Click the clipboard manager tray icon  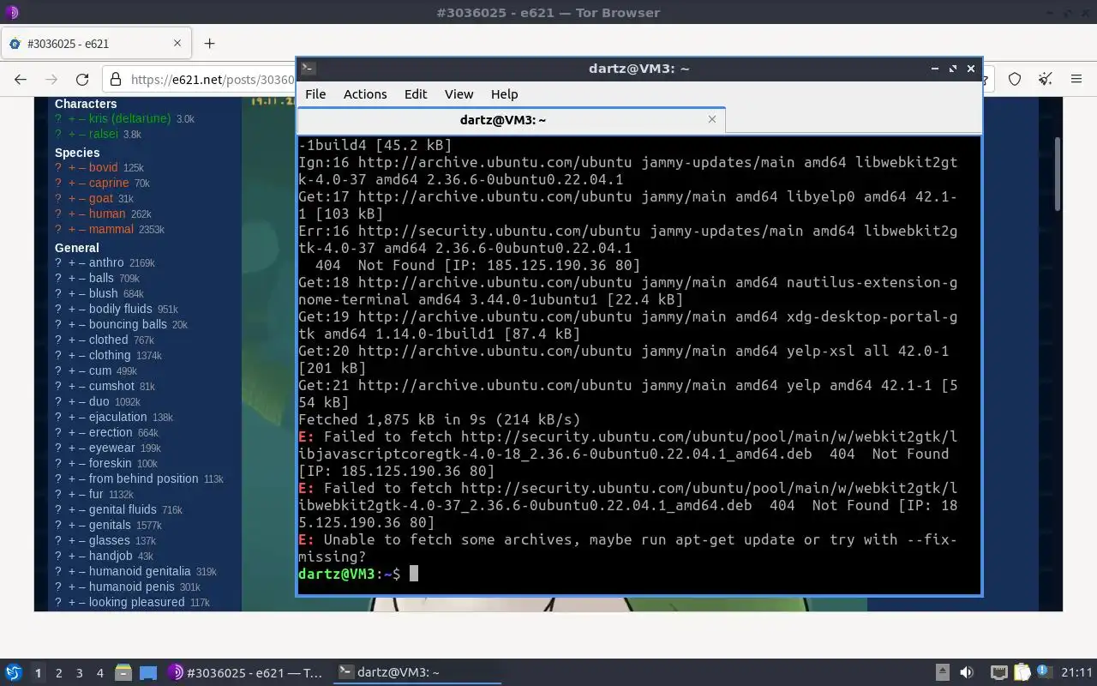1022,672
